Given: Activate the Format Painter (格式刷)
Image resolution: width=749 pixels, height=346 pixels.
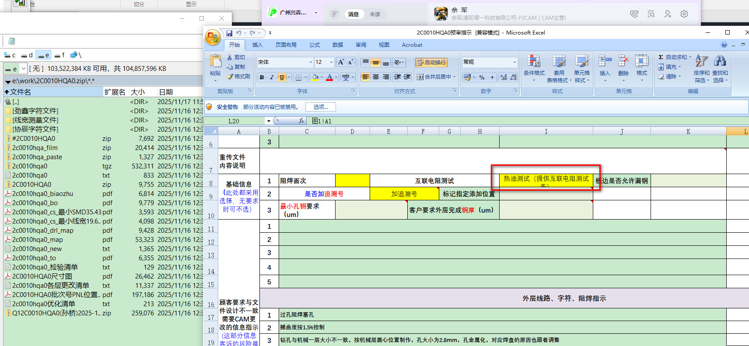Looking at the screenshot, I should tap(238, 77).
